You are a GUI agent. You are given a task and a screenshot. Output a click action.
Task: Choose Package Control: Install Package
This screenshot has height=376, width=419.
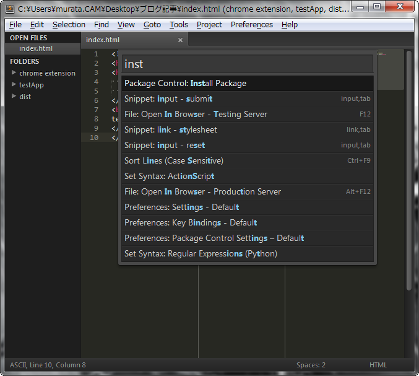[x=248, y=83]
